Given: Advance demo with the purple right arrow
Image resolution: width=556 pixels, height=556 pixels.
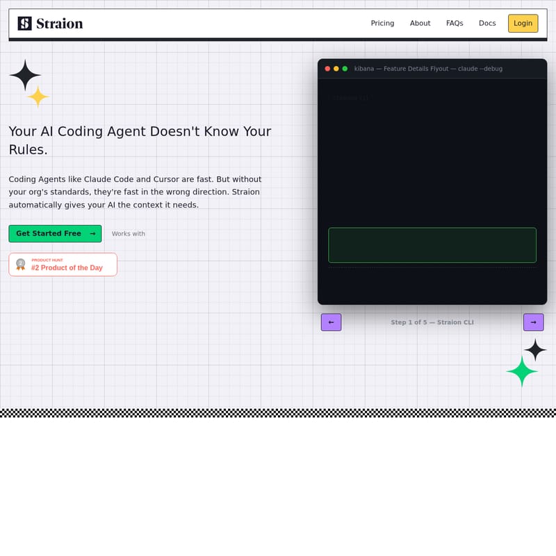Looking at the screenshot, I should [533, 322].
